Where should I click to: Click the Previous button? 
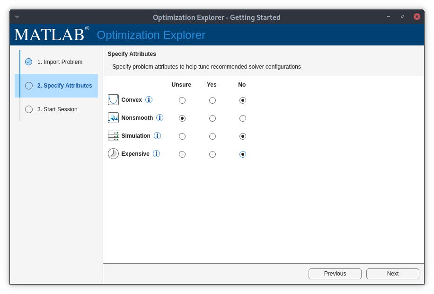[x=335, y=274]
